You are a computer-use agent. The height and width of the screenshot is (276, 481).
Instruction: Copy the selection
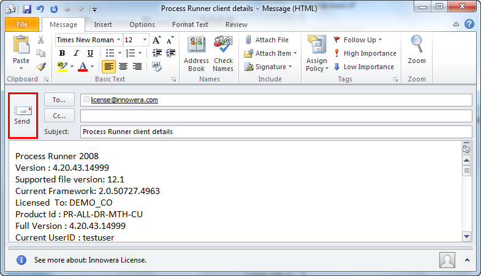(41, 53)
